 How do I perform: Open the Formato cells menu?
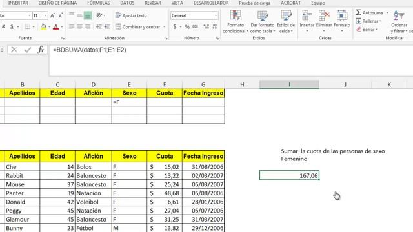click(x=341, y=21)
